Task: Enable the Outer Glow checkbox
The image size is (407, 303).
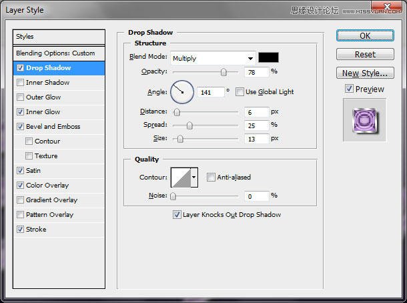Action: click(20, 97)
